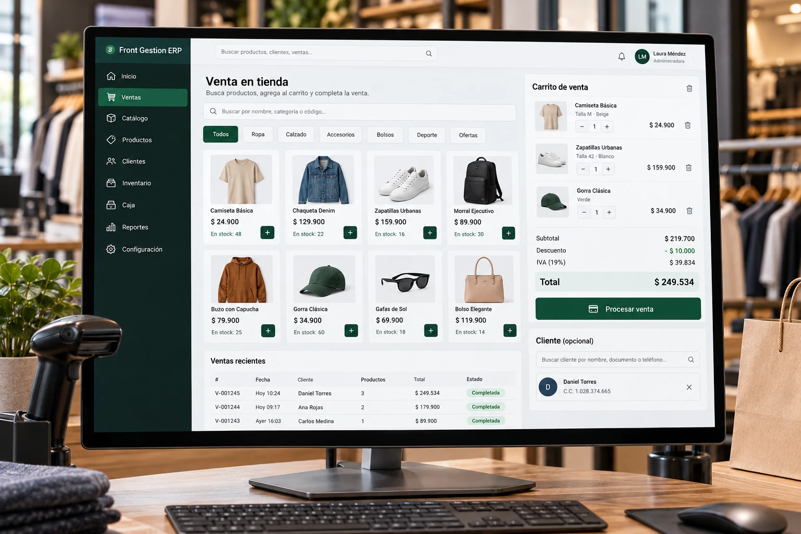This screenshot has width=801, height=534.
Task: Add Gafas de Sol to cart
Action: coord(431,330)
